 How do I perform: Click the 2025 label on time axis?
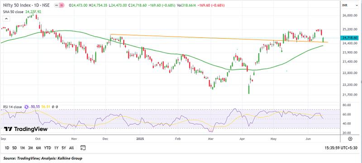click(140, 139)
